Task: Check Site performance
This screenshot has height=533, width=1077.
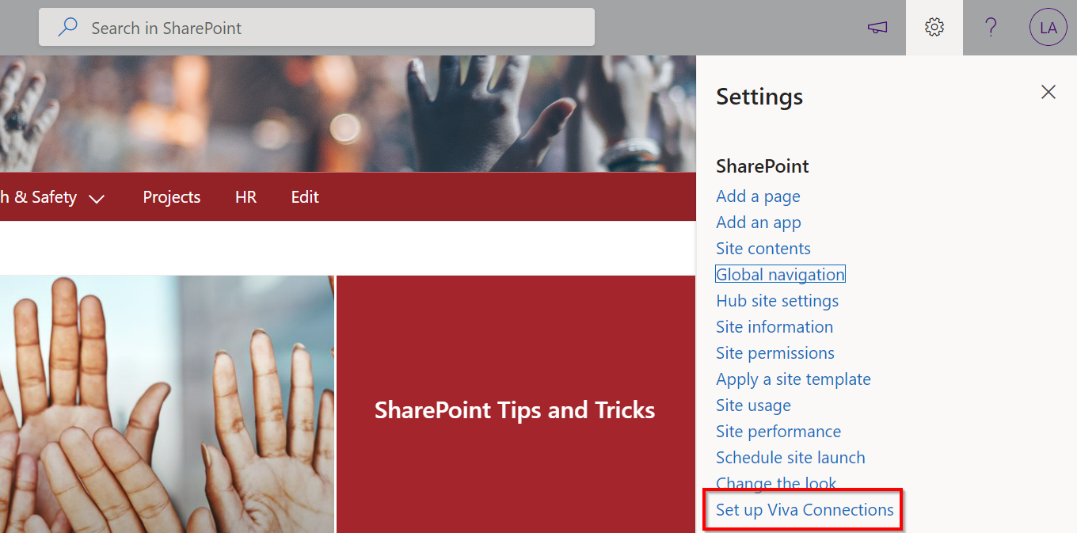Action: (778, 432)
